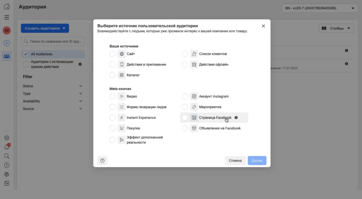This screenshot has height=199, width=362.
Task: Click the bug report icon
Action: [x=7, y=174]
